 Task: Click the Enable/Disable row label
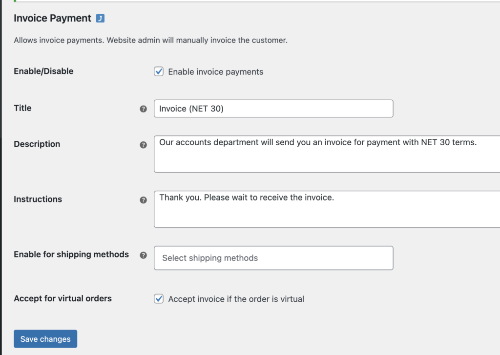[x=43, y=71]
